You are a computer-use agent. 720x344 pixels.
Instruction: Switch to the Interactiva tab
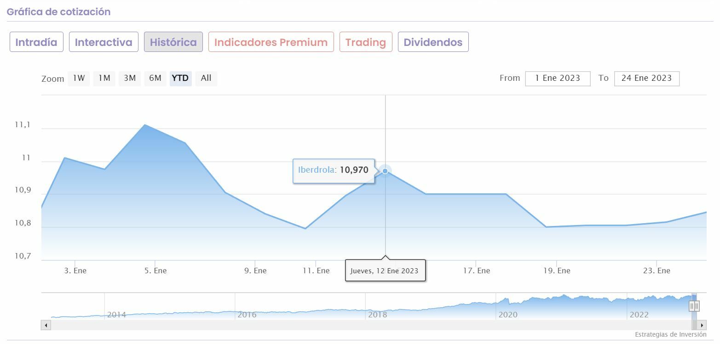104,42
